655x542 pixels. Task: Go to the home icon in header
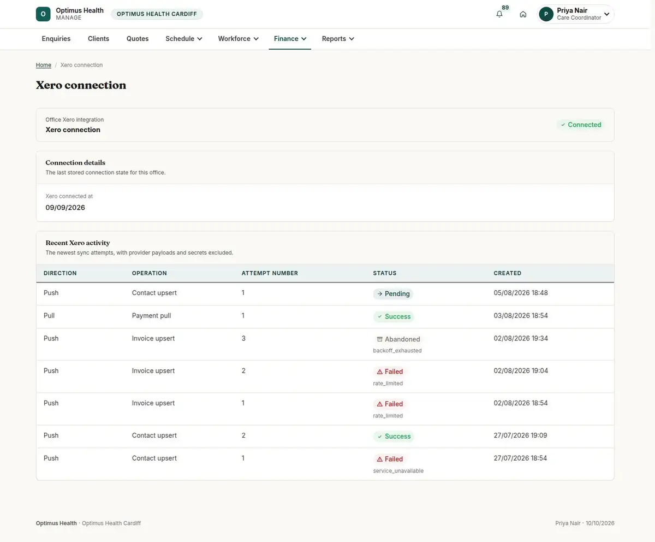pos(523,14)
